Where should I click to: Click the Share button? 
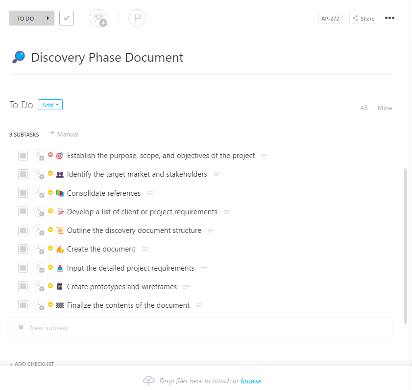pos(363,18)
